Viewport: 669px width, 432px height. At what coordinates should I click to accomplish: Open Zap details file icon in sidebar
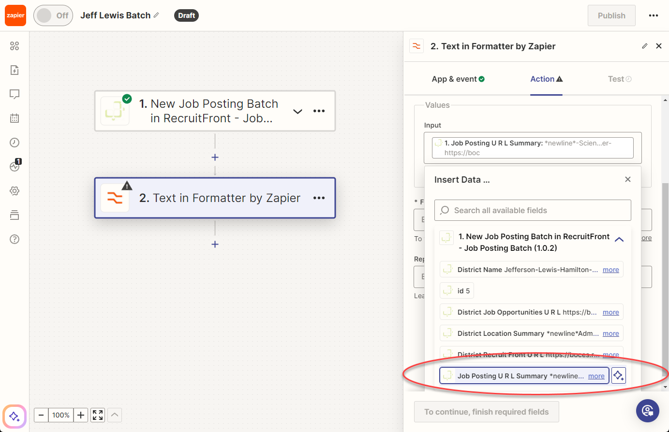click(x=15, y=70)
